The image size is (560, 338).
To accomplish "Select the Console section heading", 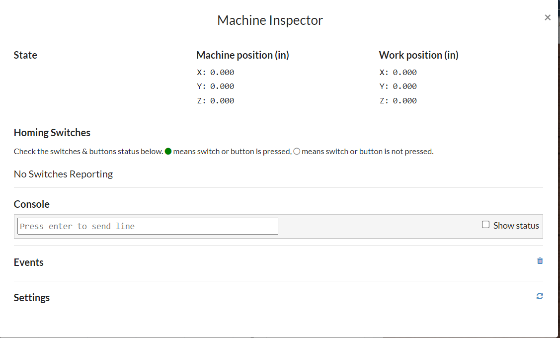I will pos(32,204).
